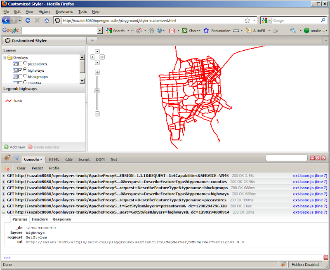The image size is (330, 270).
Task: Click the Firebug bug icon
Action: (7, 158)
